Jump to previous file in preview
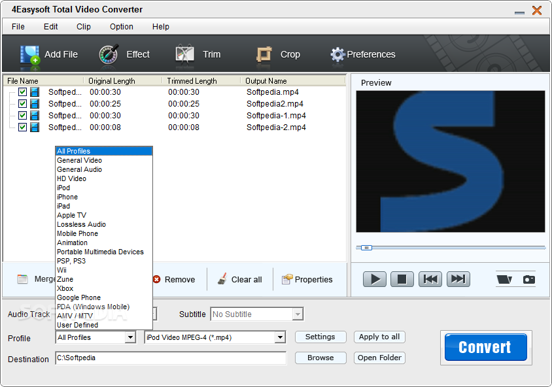The width and height of the screenshot is (552, 387). point(430,279)
